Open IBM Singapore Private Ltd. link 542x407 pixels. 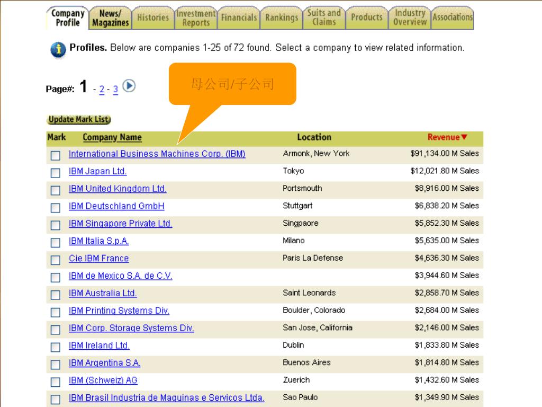coord(120,224)
